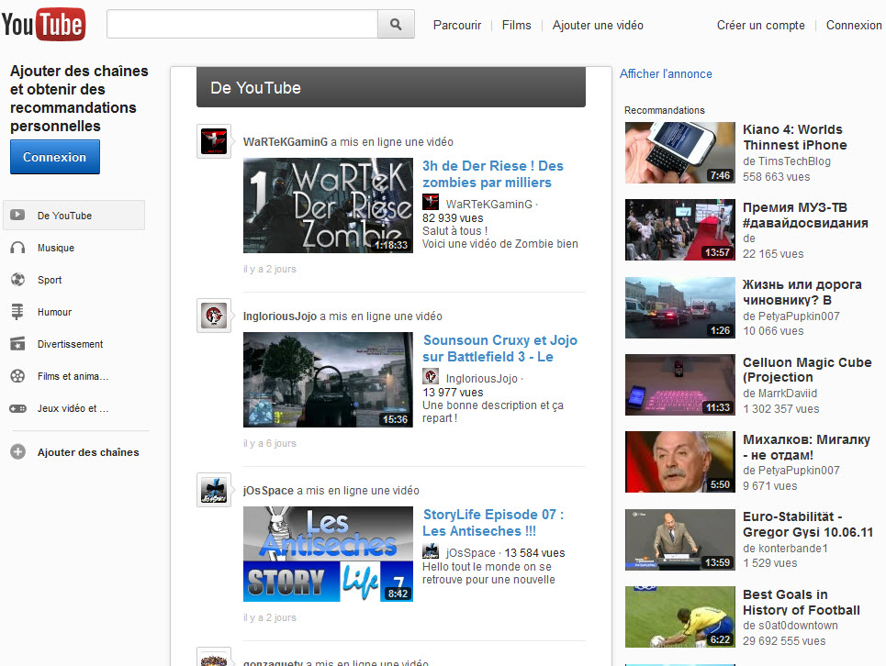Open jOsSpace channel avatar in feed
The width and height of the screenshot is (886, 666).
click(214, 490)
